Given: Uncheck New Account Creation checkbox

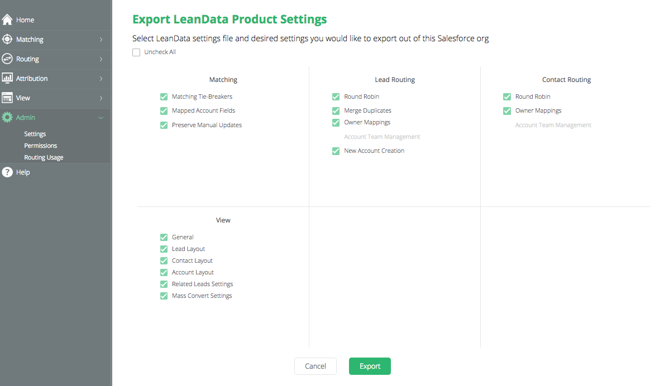Looking at the screenshot, I should (x=336, y=151).
